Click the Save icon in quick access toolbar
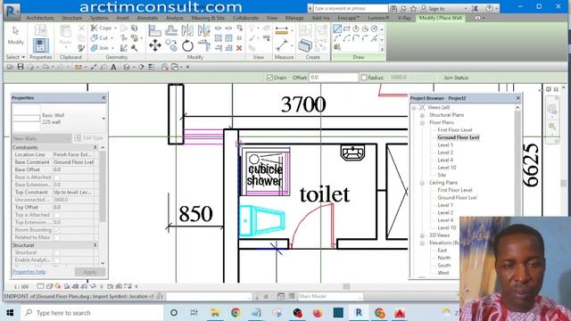The height and width of the screenshot is (321, 571). click(x=21, y=67)
